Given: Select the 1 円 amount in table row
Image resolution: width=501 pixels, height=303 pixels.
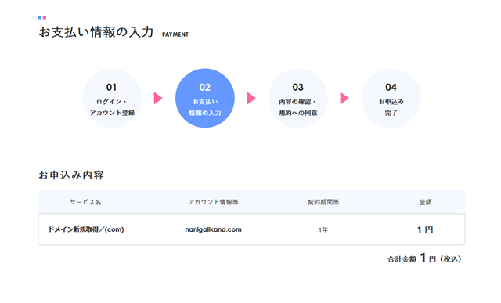Looking at the screenshot, I should coord(425,230).
